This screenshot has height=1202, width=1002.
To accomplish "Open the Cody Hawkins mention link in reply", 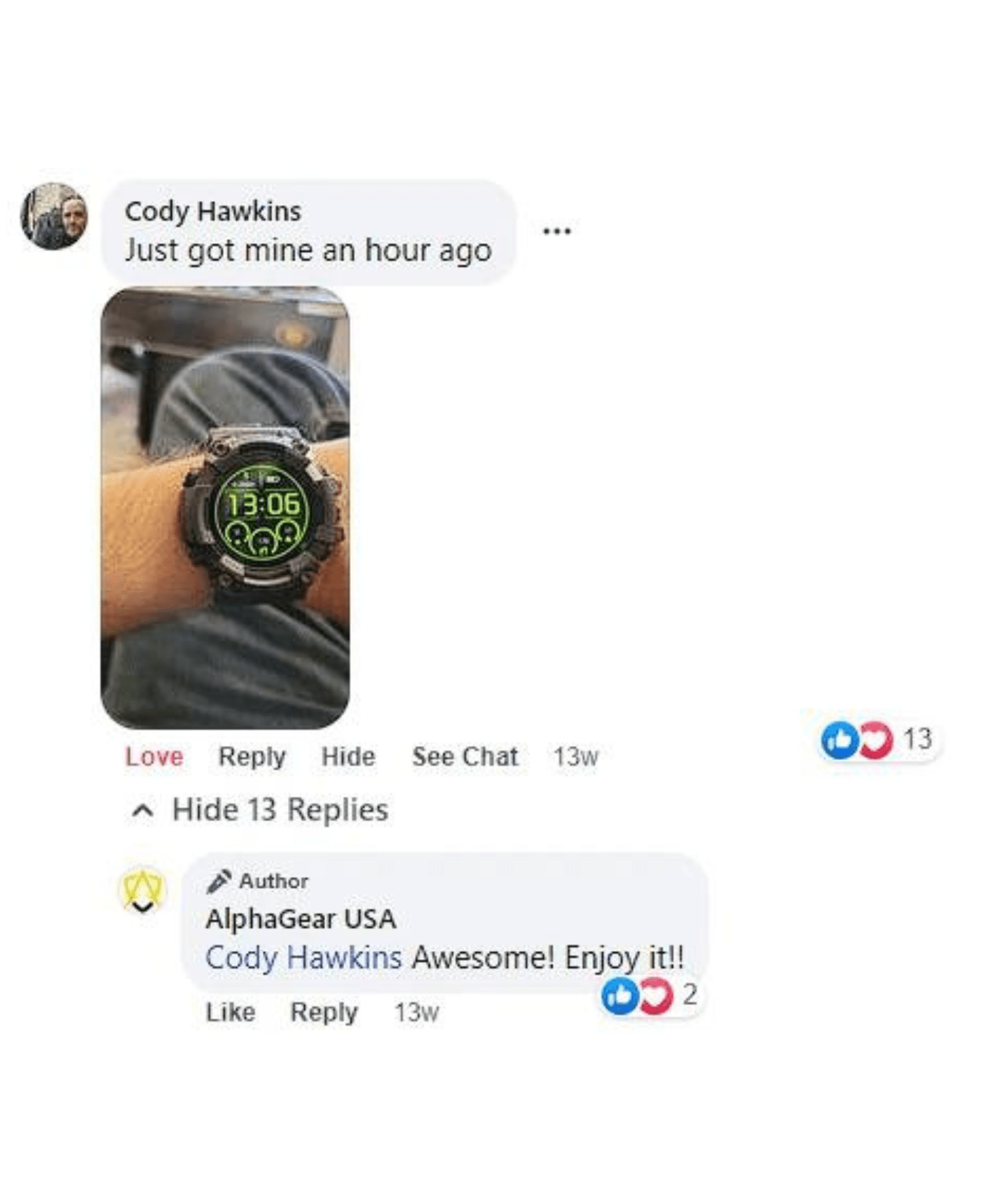I will click(x=303, y=958).
